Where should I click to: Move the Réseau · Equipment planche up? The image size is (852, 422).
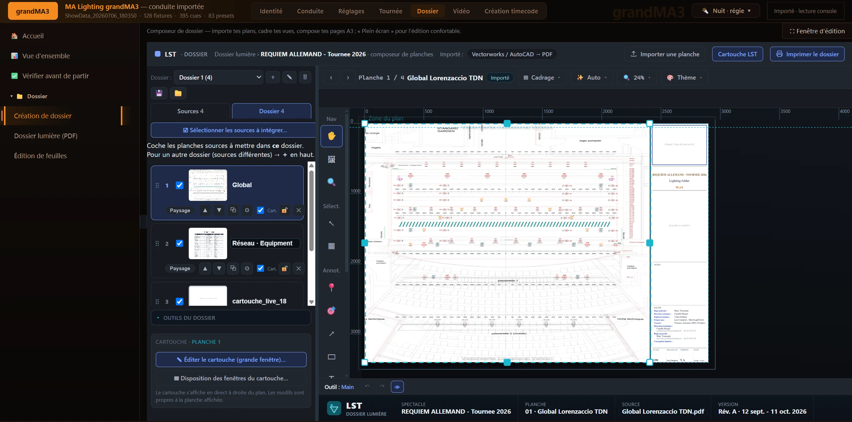(x=205, y=268)
